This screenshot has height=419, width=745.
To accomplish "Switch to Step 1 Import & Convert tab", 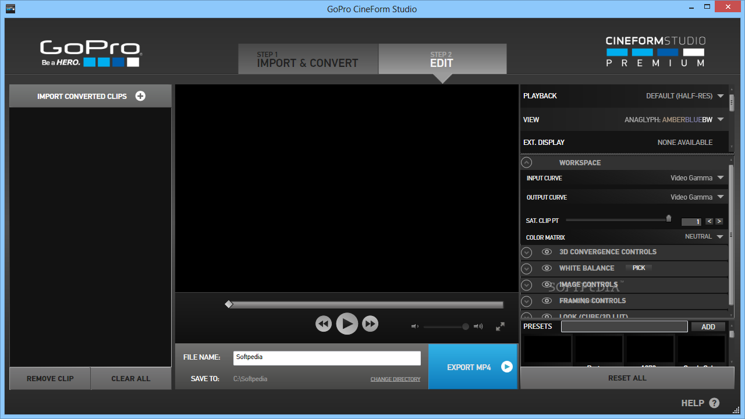I will tap(308, 59).
